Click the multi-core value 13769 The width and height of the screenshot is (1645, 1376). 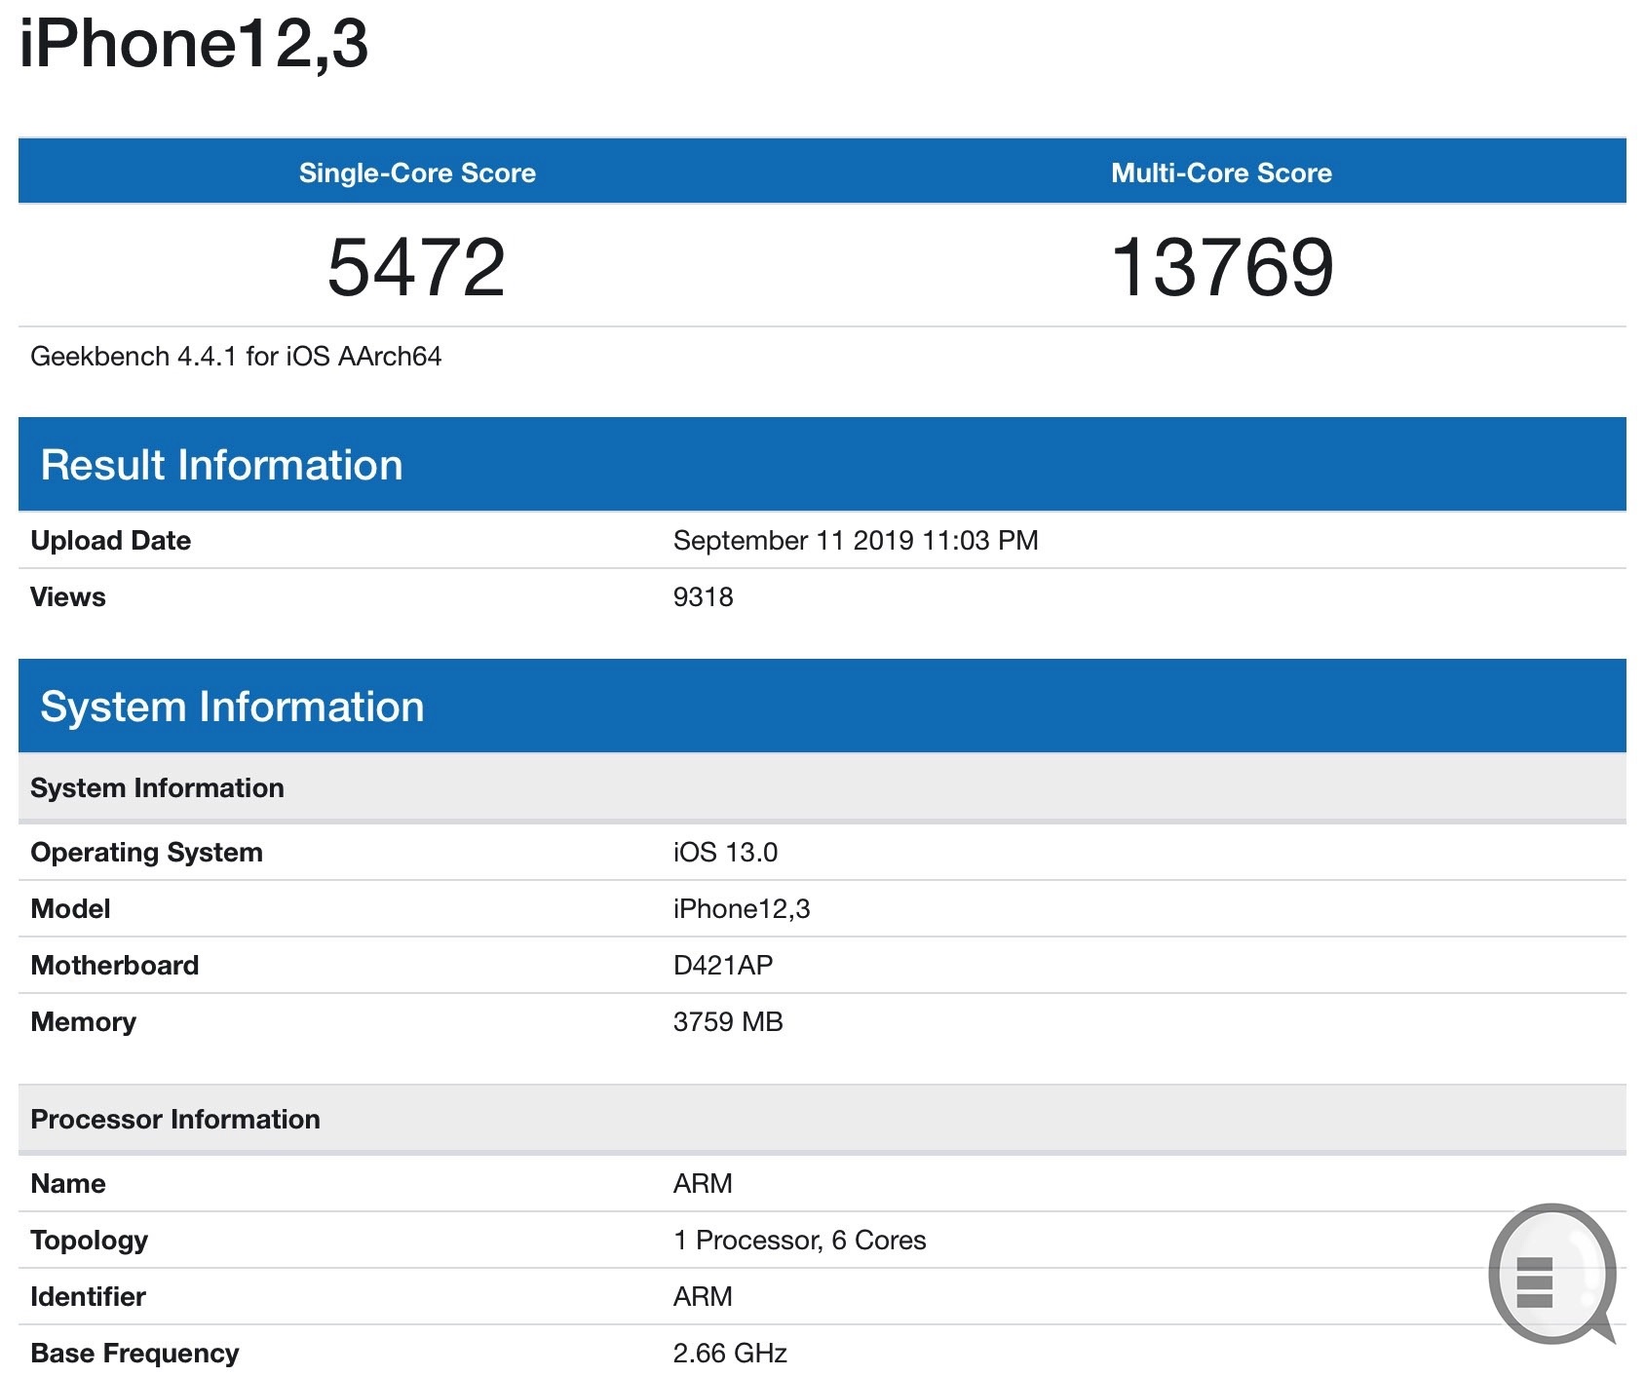coord(1222,267)
